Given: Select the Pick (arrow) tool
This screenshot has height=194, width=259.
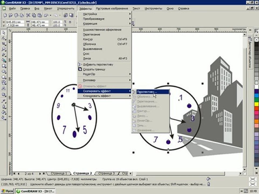Looking at the screenshot, I should tap(4, 33).
